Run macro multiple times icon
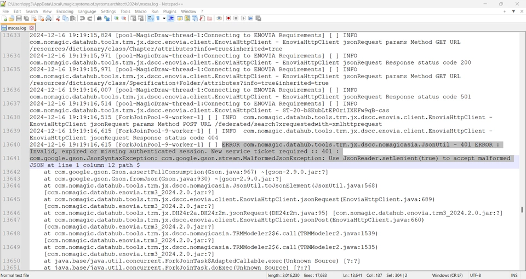 [x=250, y=19]
